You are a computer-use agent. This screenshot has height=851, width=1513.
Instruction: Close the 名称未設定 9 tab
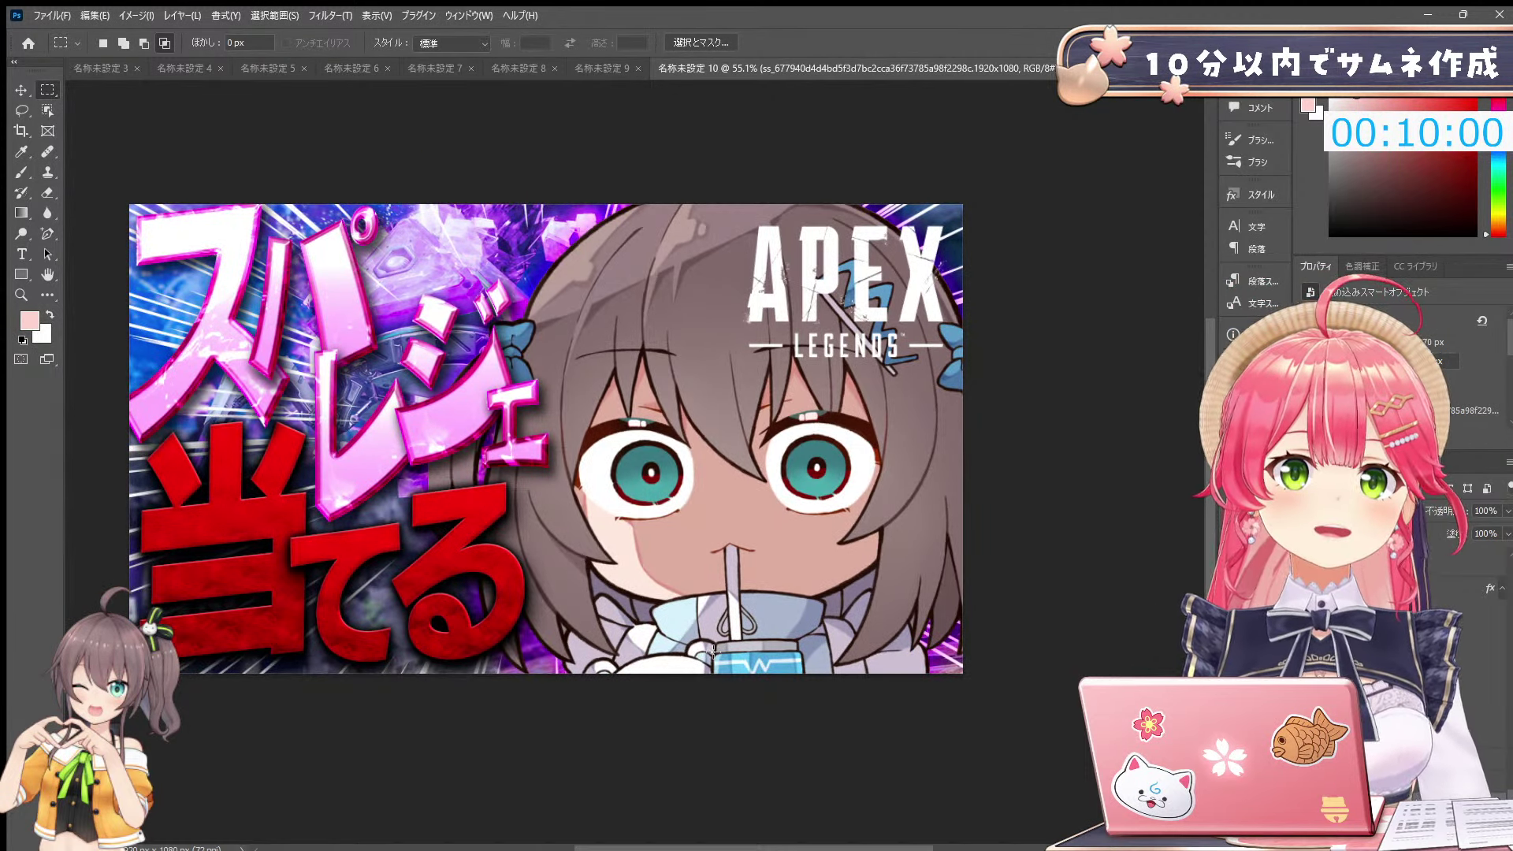638,69
